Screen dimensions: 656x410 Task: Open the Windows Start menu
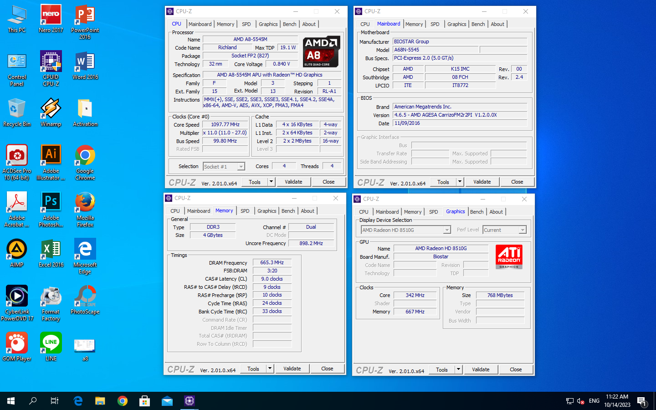point(11,401)
